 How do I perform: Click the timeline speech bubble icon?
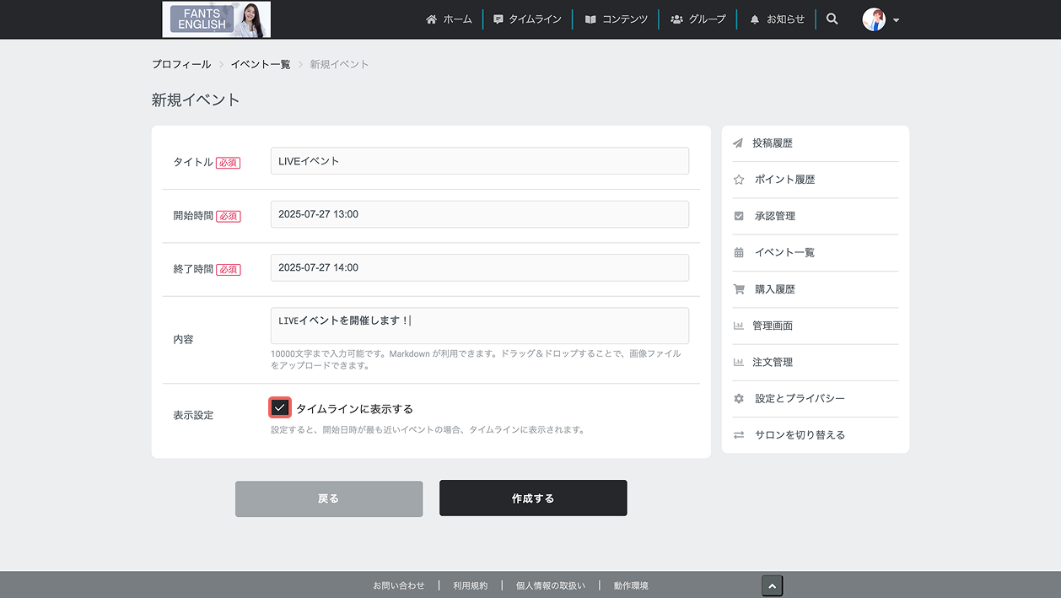(x=498, y=19)
